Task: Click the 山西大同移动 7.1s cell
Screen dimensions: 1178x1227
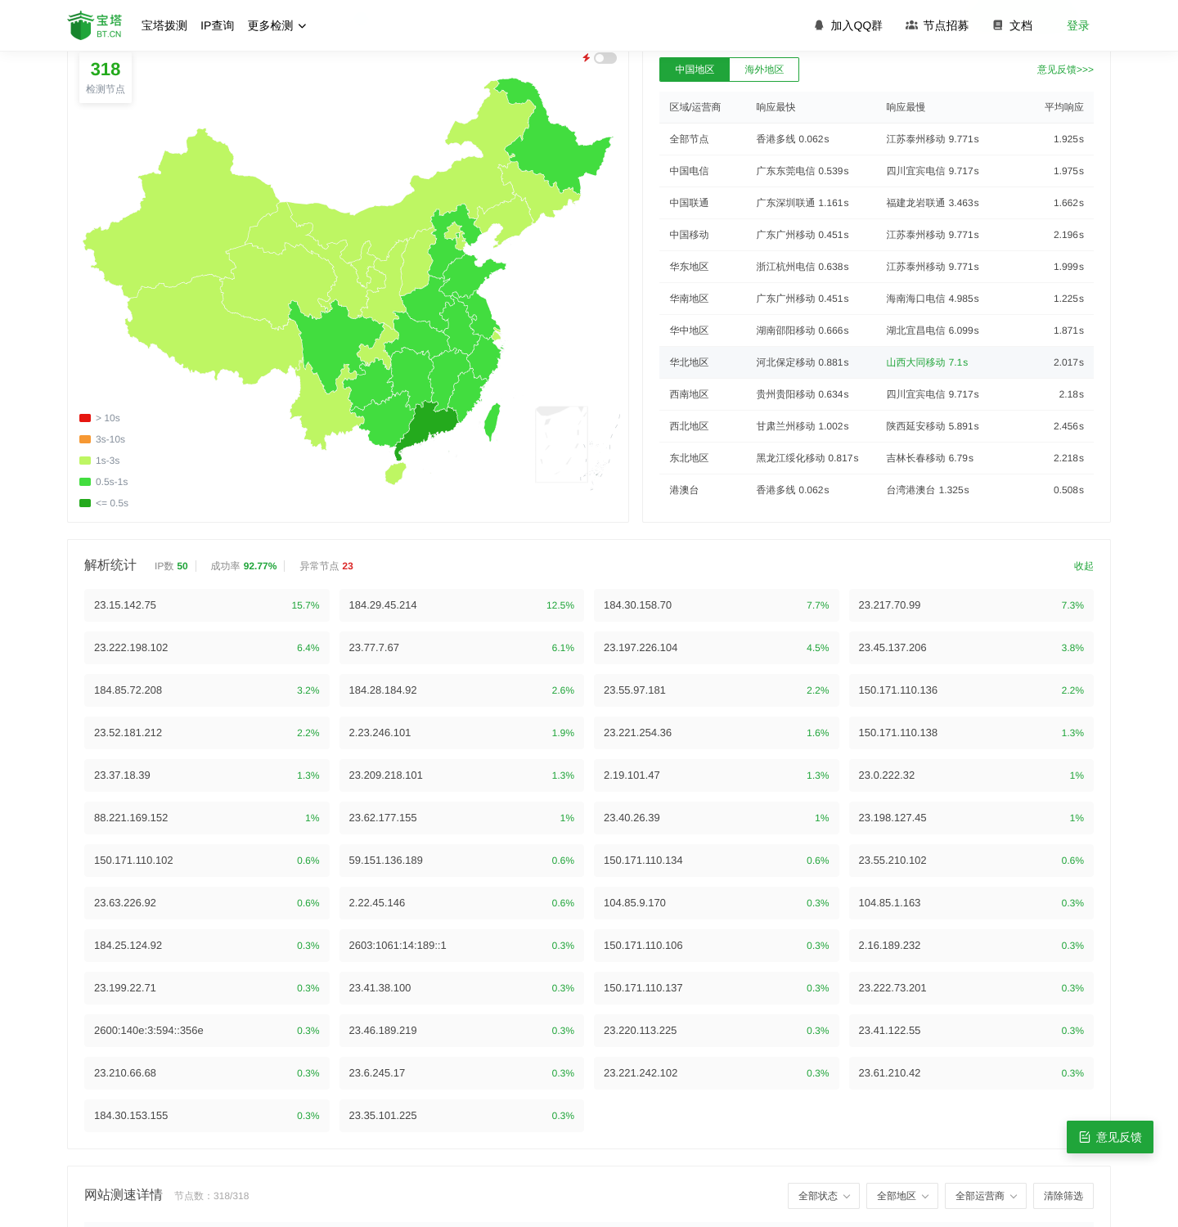Action: coord(927,362)
